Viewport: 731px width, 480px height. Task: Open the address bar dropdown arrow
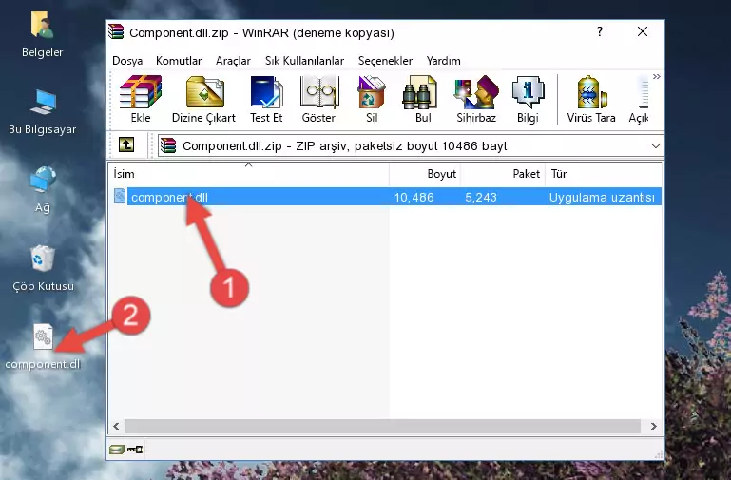(x=656, y=145)
